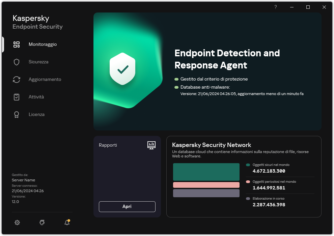Click the green safe objects bar
This screenshot has width=334, height=236.
pos(206,172)
